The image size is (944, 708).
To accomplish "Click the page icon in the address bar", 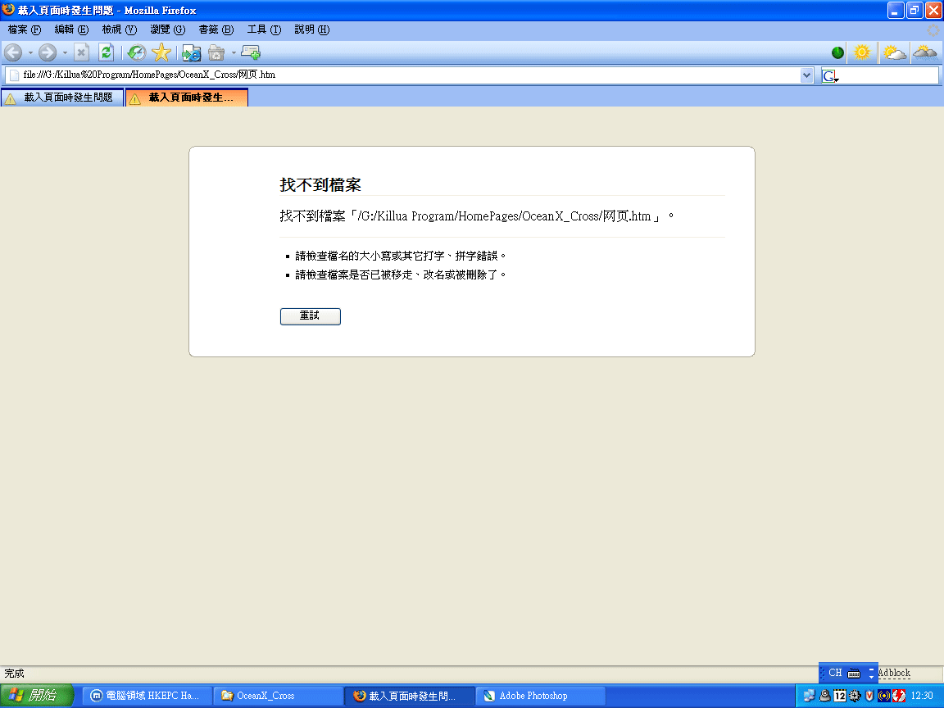I will point(14,75).
